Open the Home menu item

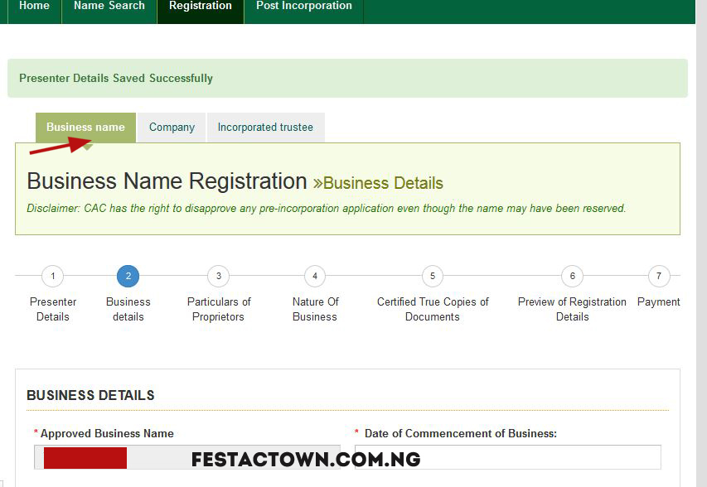point(34,7)
